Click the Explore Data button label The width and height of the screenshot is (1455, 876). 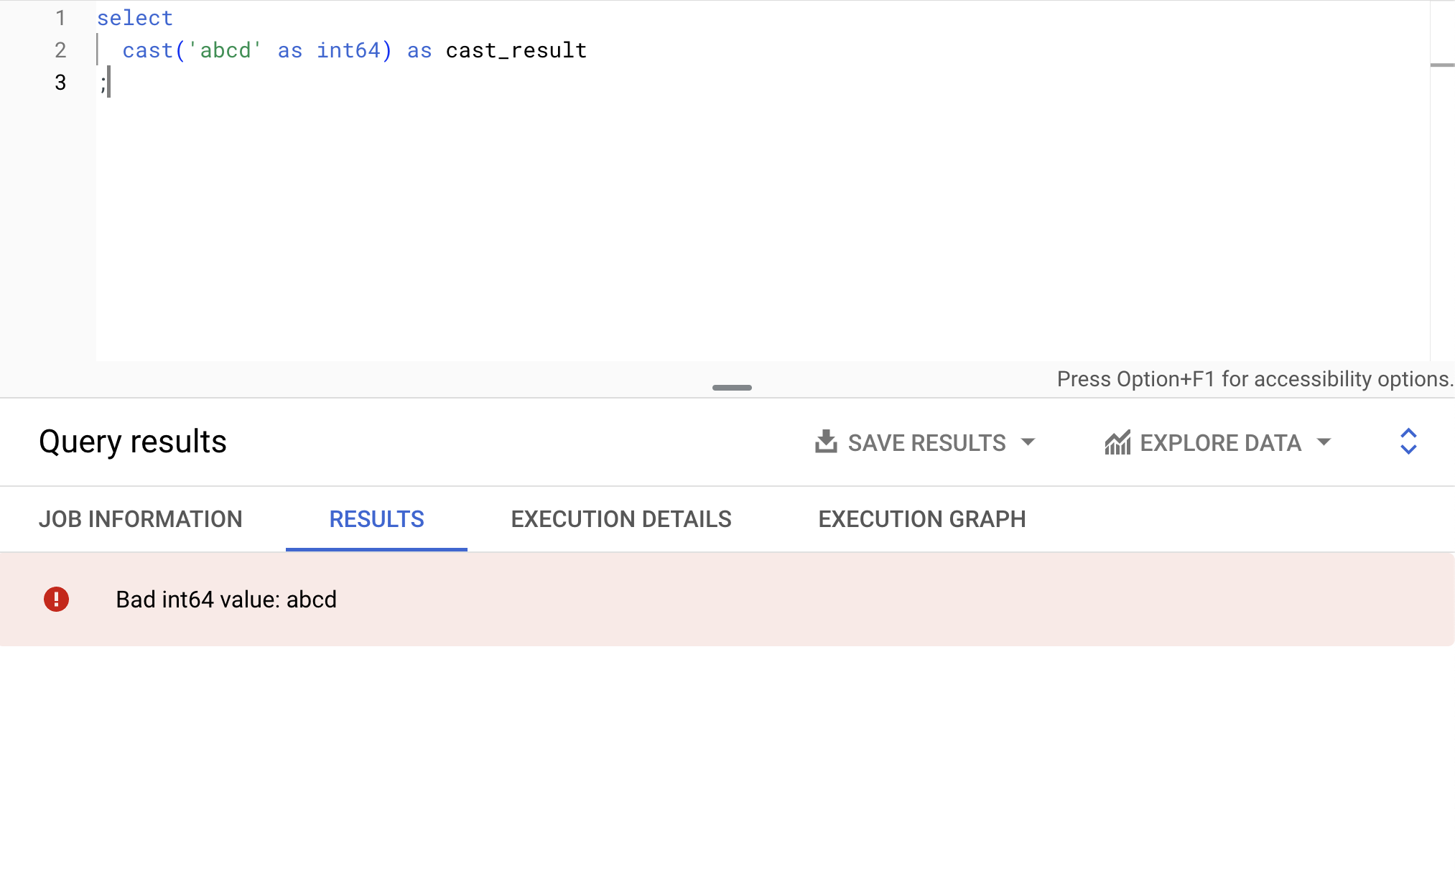pos(1220,443)
